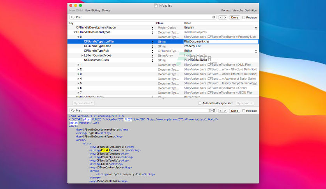Click com.apple.property-list string in XML

pyautogui.click(x=125, y=174)
